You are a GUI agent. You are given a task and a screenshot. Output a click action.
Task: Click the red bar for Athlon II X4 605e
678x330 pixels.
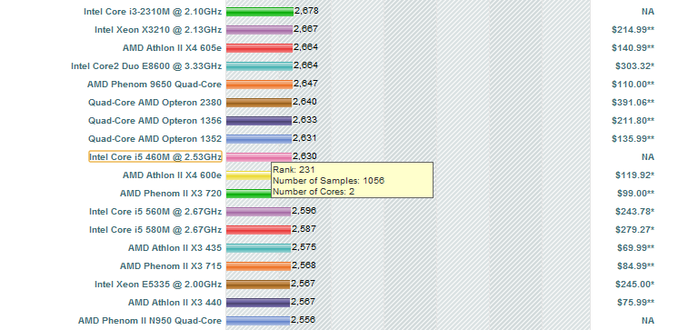tap(259, 48)
